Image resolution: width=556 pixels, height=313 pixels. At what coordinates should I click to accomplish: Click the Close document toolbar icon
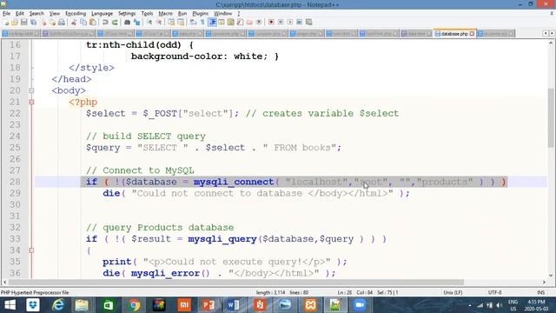click(43, 23)
